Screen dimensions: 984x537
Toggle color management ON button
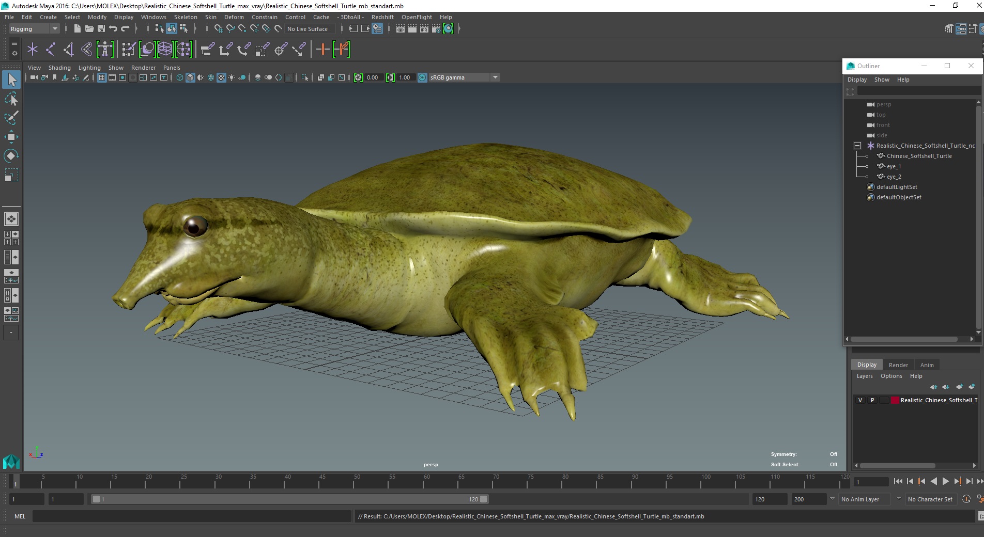[422, 77]
